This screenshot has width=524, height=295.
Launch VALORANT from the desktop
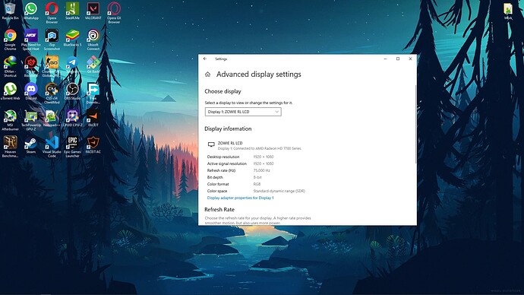coord(93,11)
